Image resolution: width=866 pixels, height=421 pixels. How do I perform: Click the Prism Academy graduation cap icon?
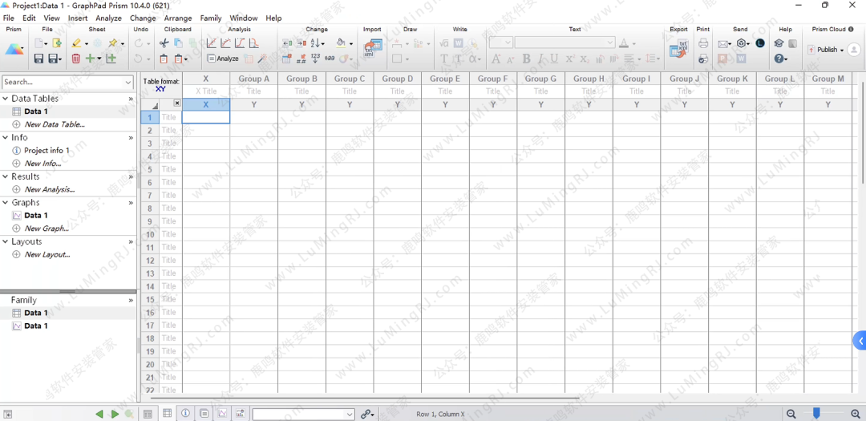tap(779, 43)
